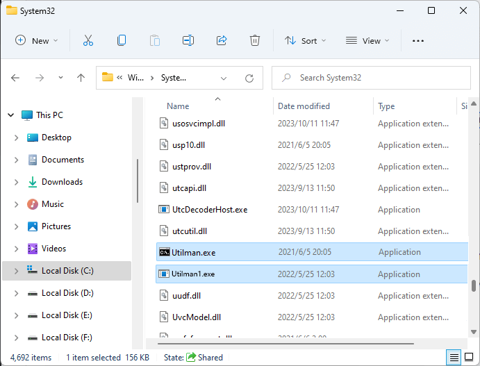Select Local Disk (E:) in sidebar

pos(67,315)
